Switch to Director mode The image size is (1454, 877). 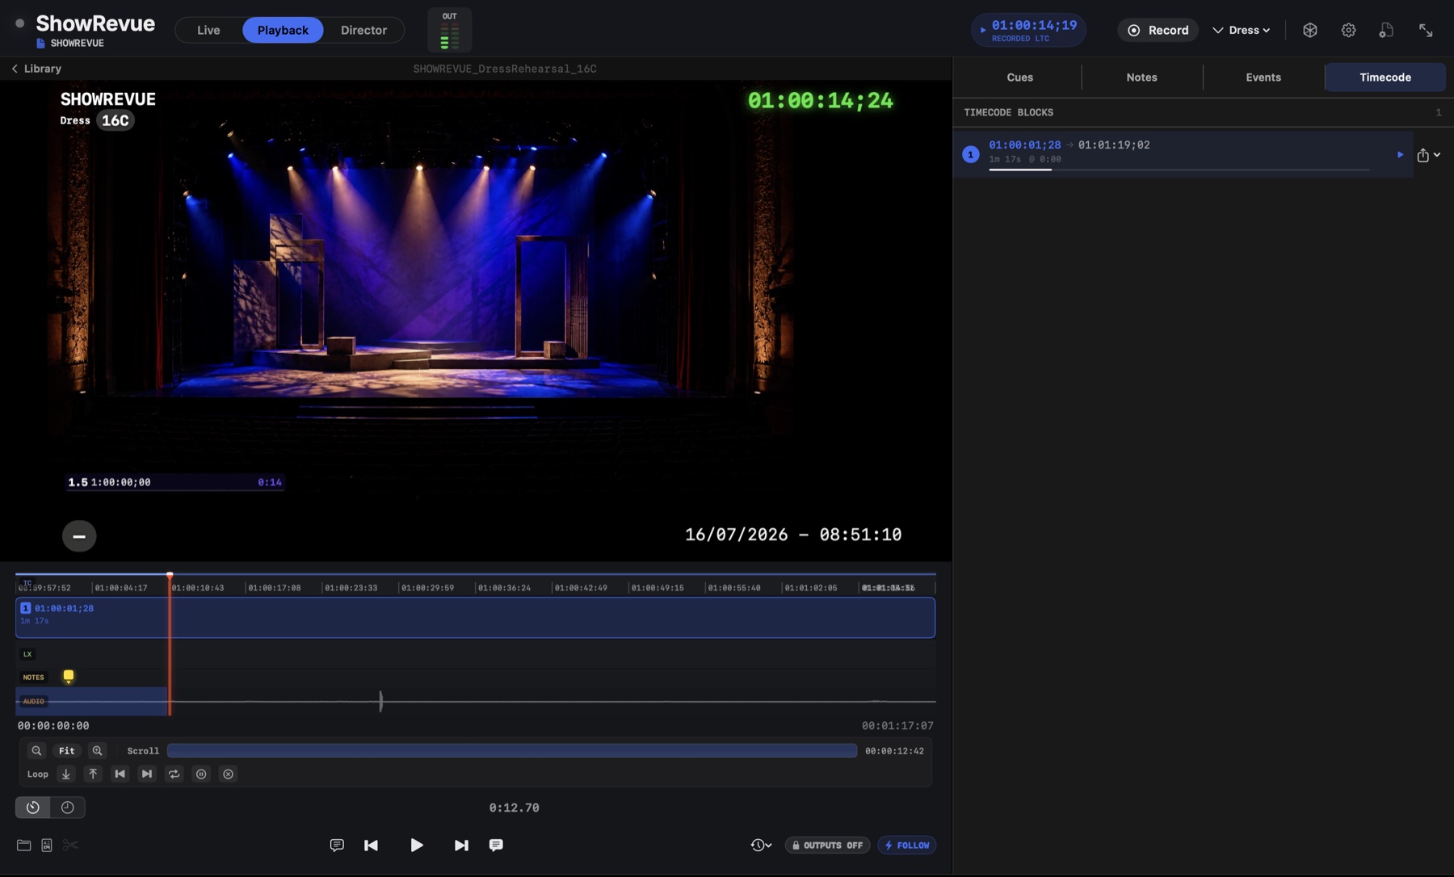[x=363, y=30]
